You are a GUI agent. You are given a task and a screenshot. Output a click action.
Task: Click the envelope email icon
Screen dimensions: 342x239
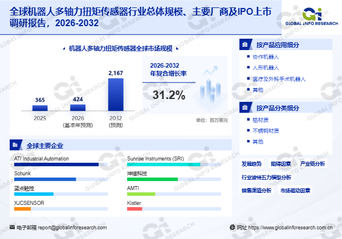(12, 227)
